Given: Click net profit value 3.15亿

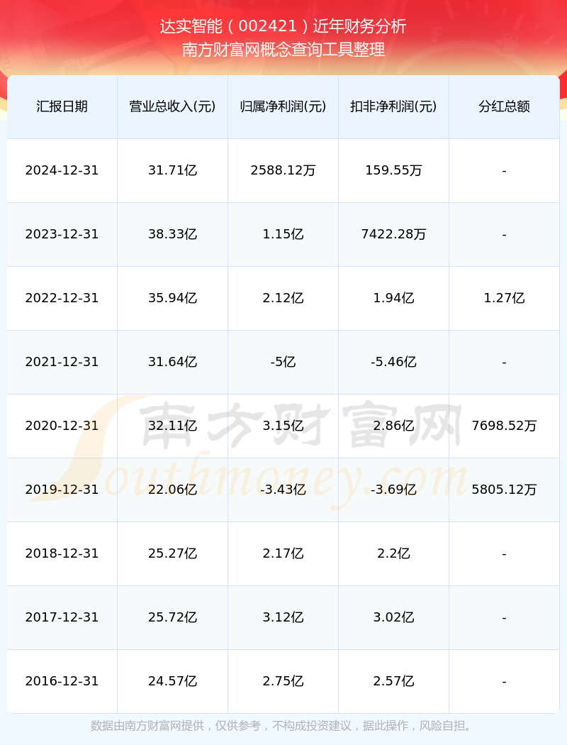Looking at the screenshot, I should tap(283, 426).
